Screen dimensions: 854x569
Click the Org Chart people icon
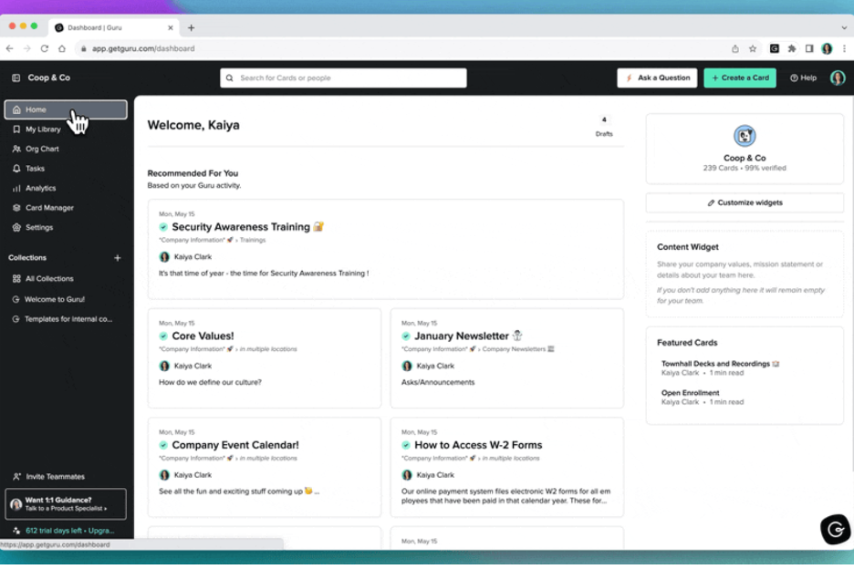[16, 149]
